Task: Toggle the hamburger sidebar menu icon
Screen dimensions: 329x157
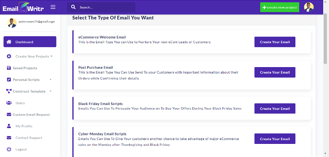Action: click(x=53, y=7)
